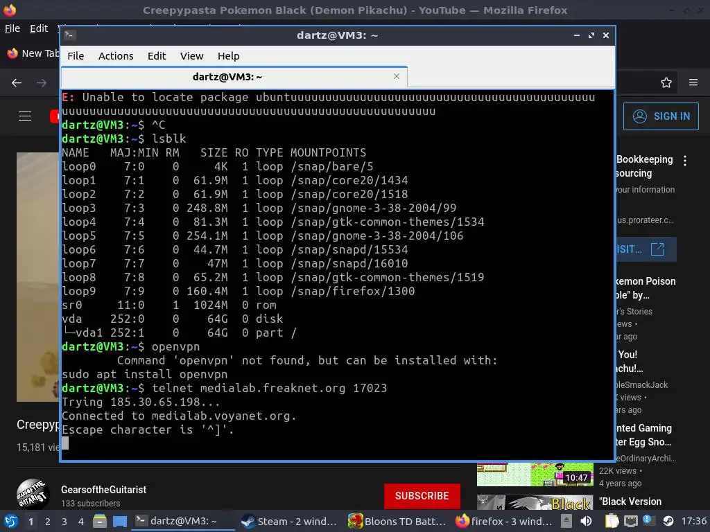Image resolution: width=710 pixels, height=532 pixels.
Task: Click the loop0 /snap/bare/5 row
Action: coord(218,166)
